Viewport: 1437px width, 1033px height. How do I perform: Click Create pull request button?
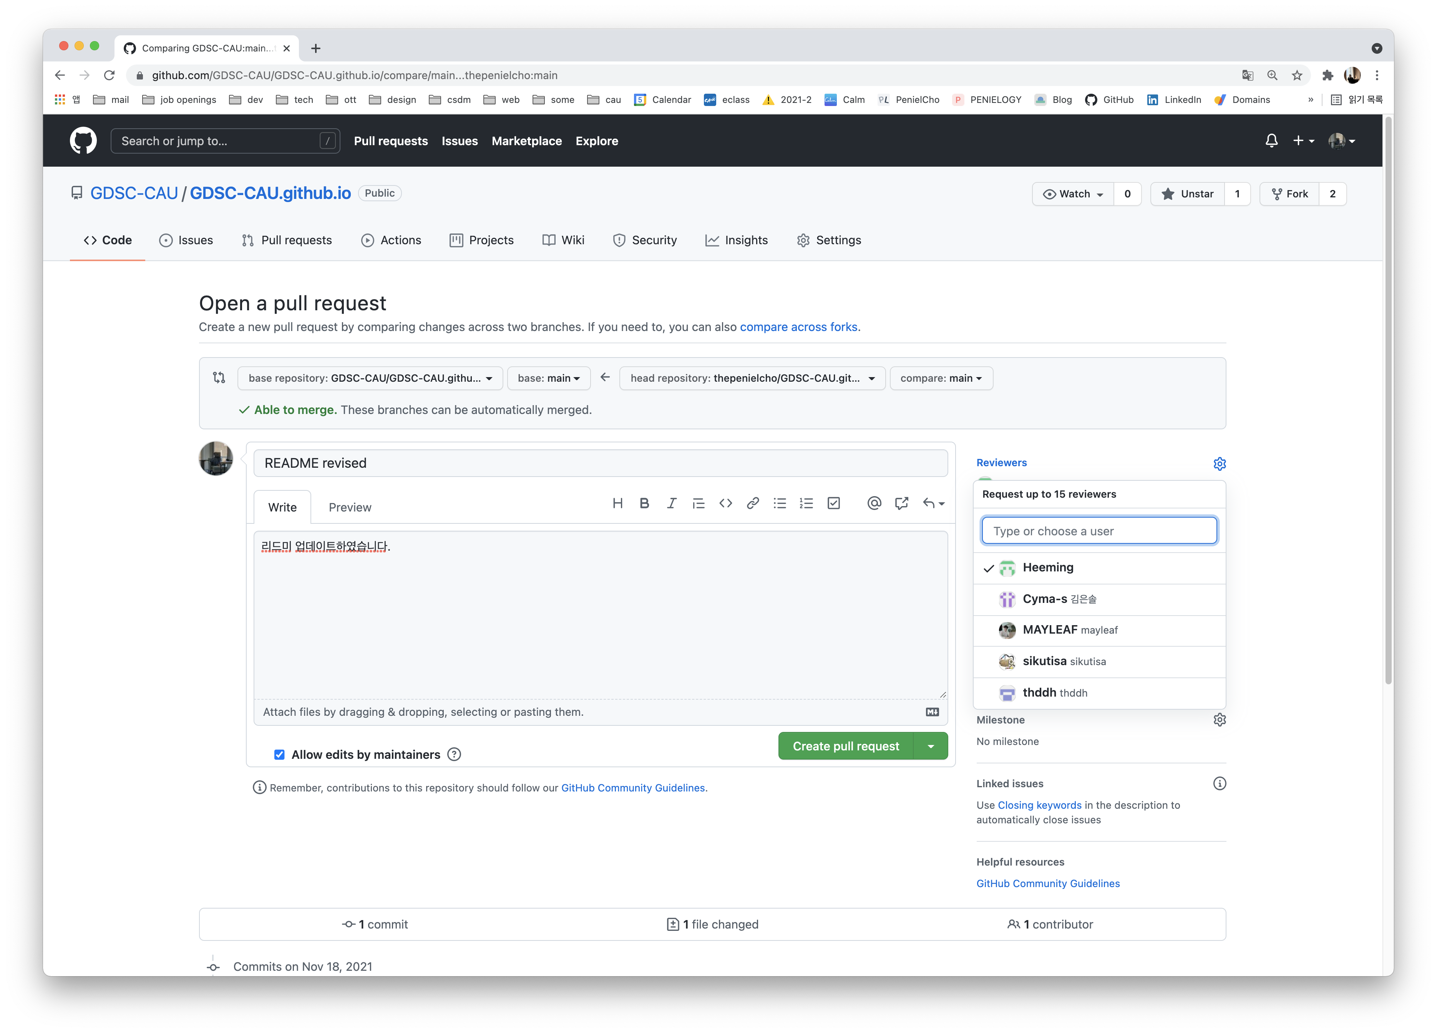[846, 746]
